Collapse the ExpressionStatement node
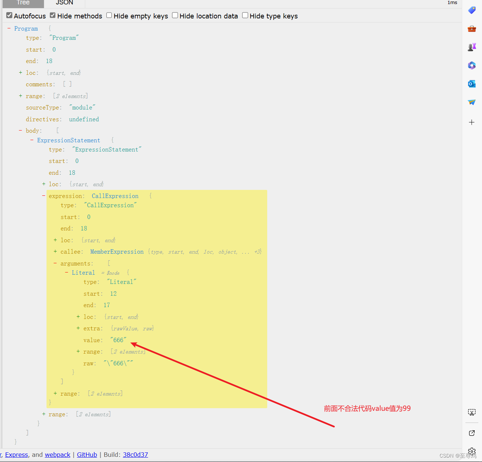482x462 pixels. (32, 140)
